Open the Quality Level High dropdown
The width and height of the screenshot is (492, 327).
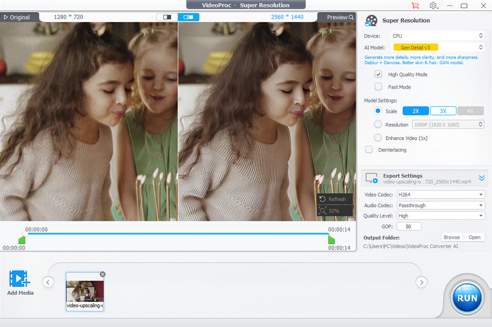441,216
